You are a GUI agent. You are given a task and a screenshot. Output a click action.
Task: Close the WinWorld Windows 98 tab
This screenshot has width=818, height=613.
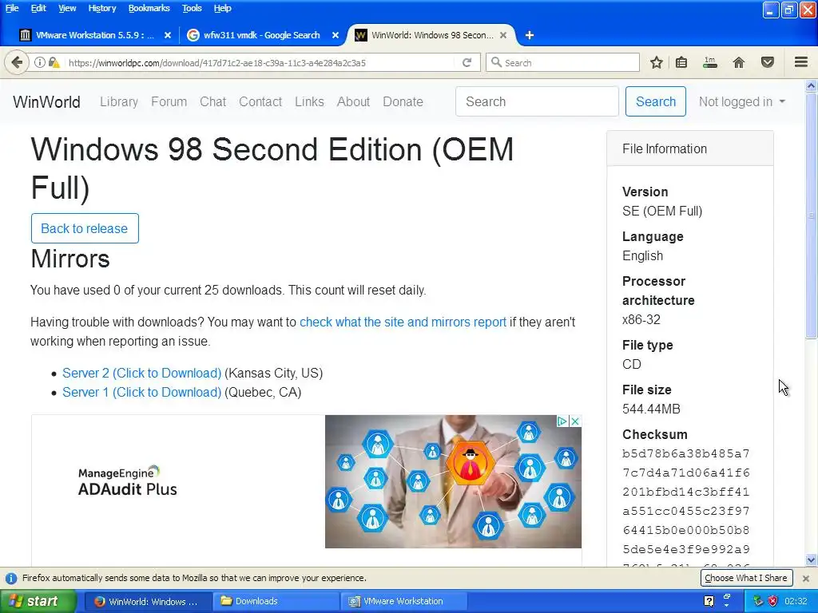click(x=503, y=35)
